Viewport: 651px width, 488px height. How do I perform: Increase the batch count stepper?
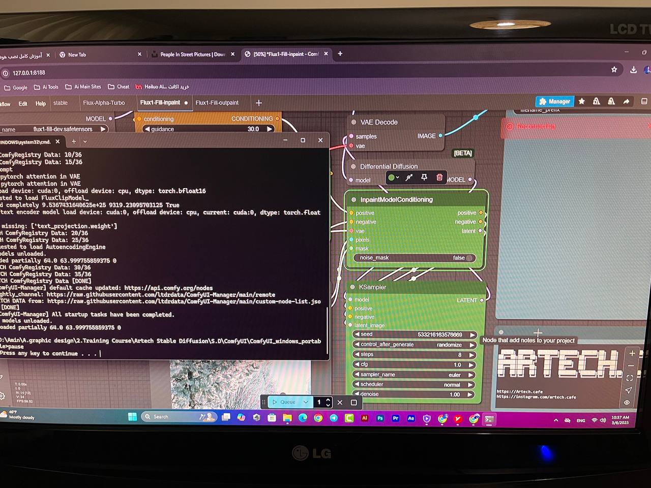pyautogui.click(x=329, y=400)
